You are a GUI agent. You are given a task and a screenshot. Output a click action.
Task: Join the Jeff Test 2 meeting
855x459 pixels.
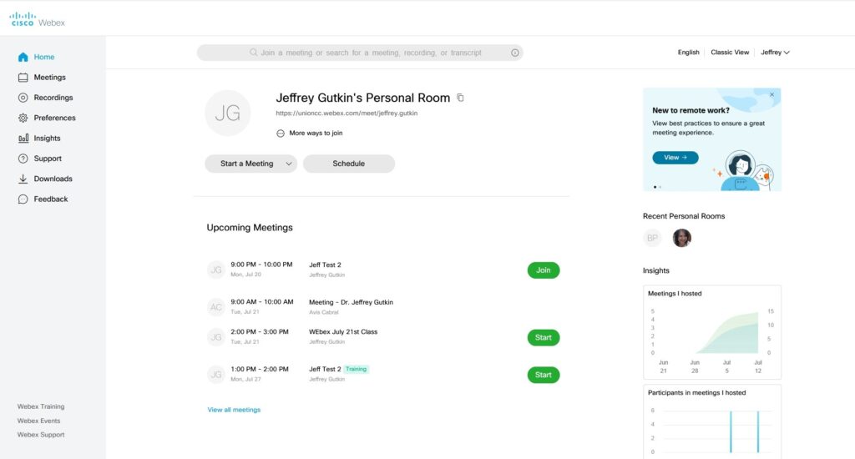point(544,270)
